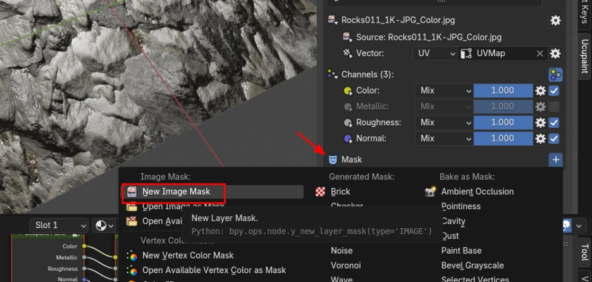Select Paint Base bake mask
Screen dimensions: 592x282
461,250
